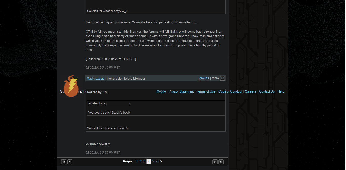Viewport: 346px width, 170px height.
Task: Expand the more dropdown arrow on Madmaxepic's post
Action: click(x=223, y=78)
